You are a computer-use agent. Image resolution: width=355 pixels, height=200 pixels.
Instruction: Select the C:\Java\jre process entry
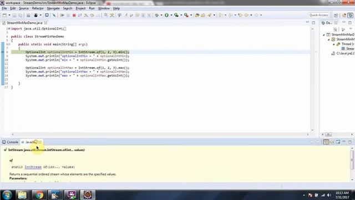343,53
